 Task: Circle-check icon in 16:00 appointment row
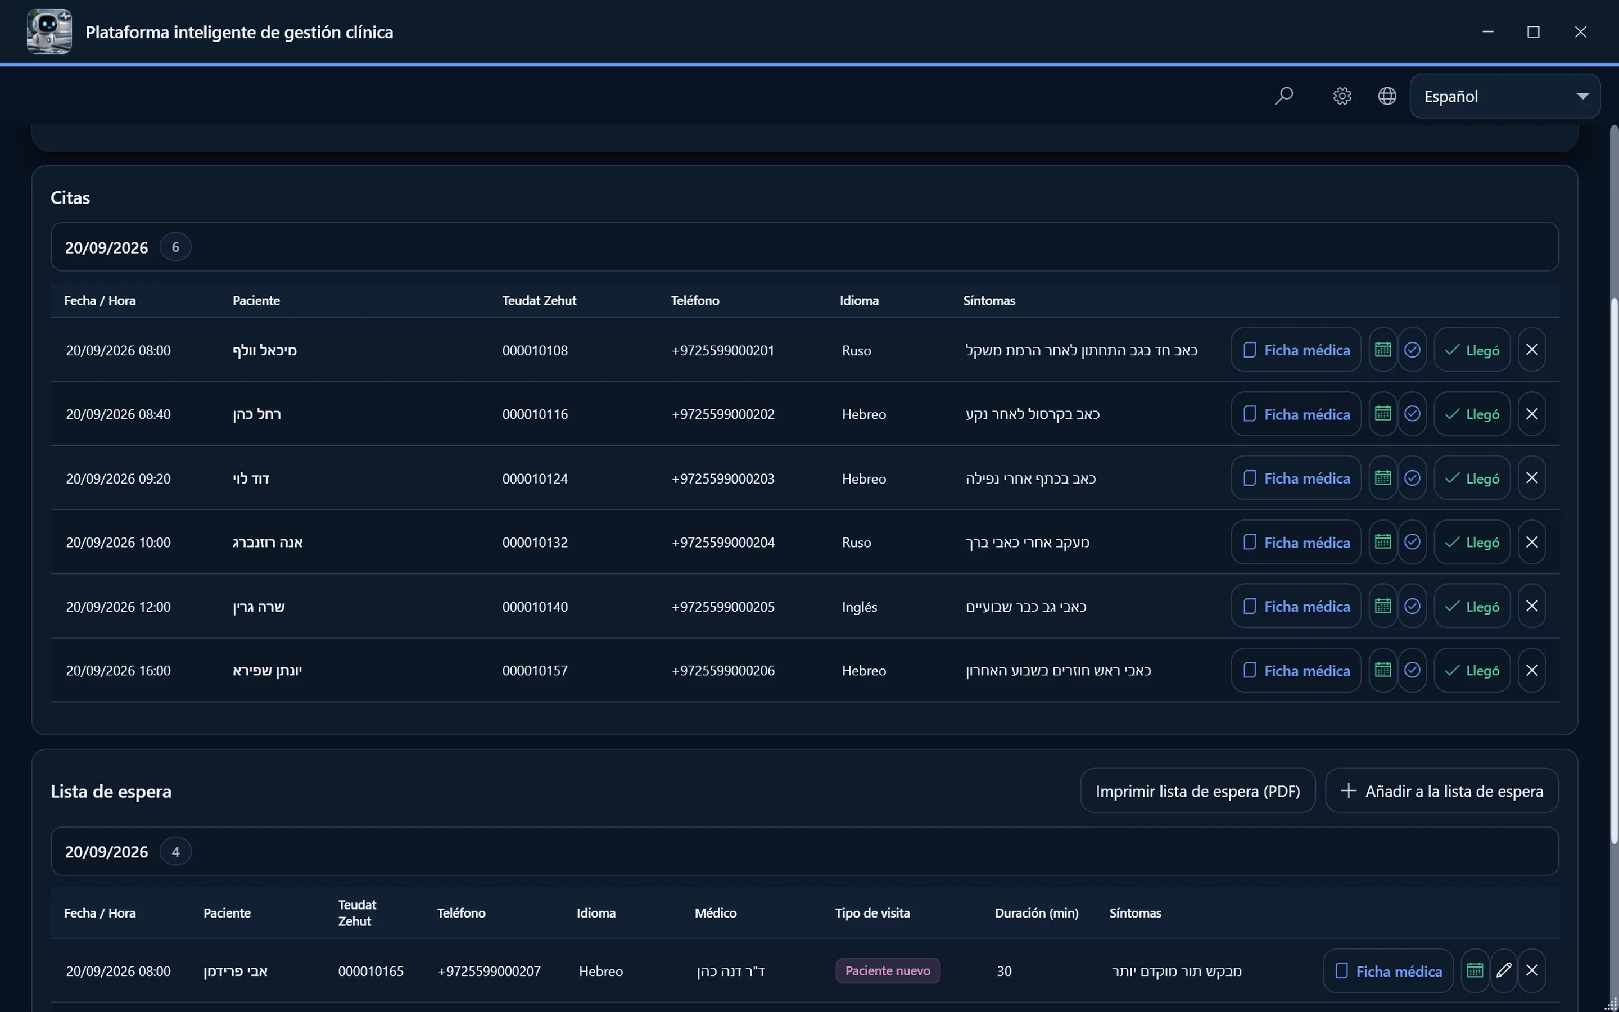tap(1412, 670)
